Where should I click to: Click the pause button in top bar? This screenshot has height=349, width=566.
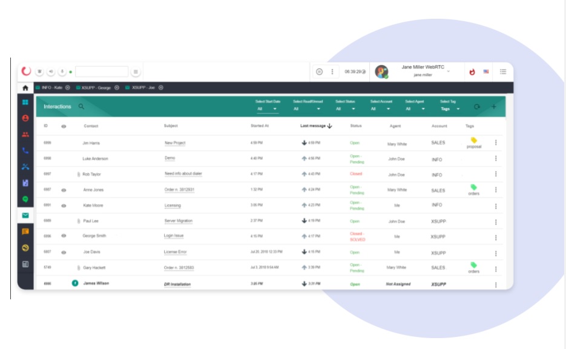pyautogui.click(x=319, y=71)
